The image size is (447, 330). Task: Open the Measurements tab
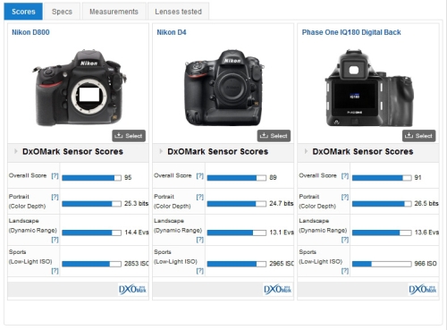pos(114,12)
